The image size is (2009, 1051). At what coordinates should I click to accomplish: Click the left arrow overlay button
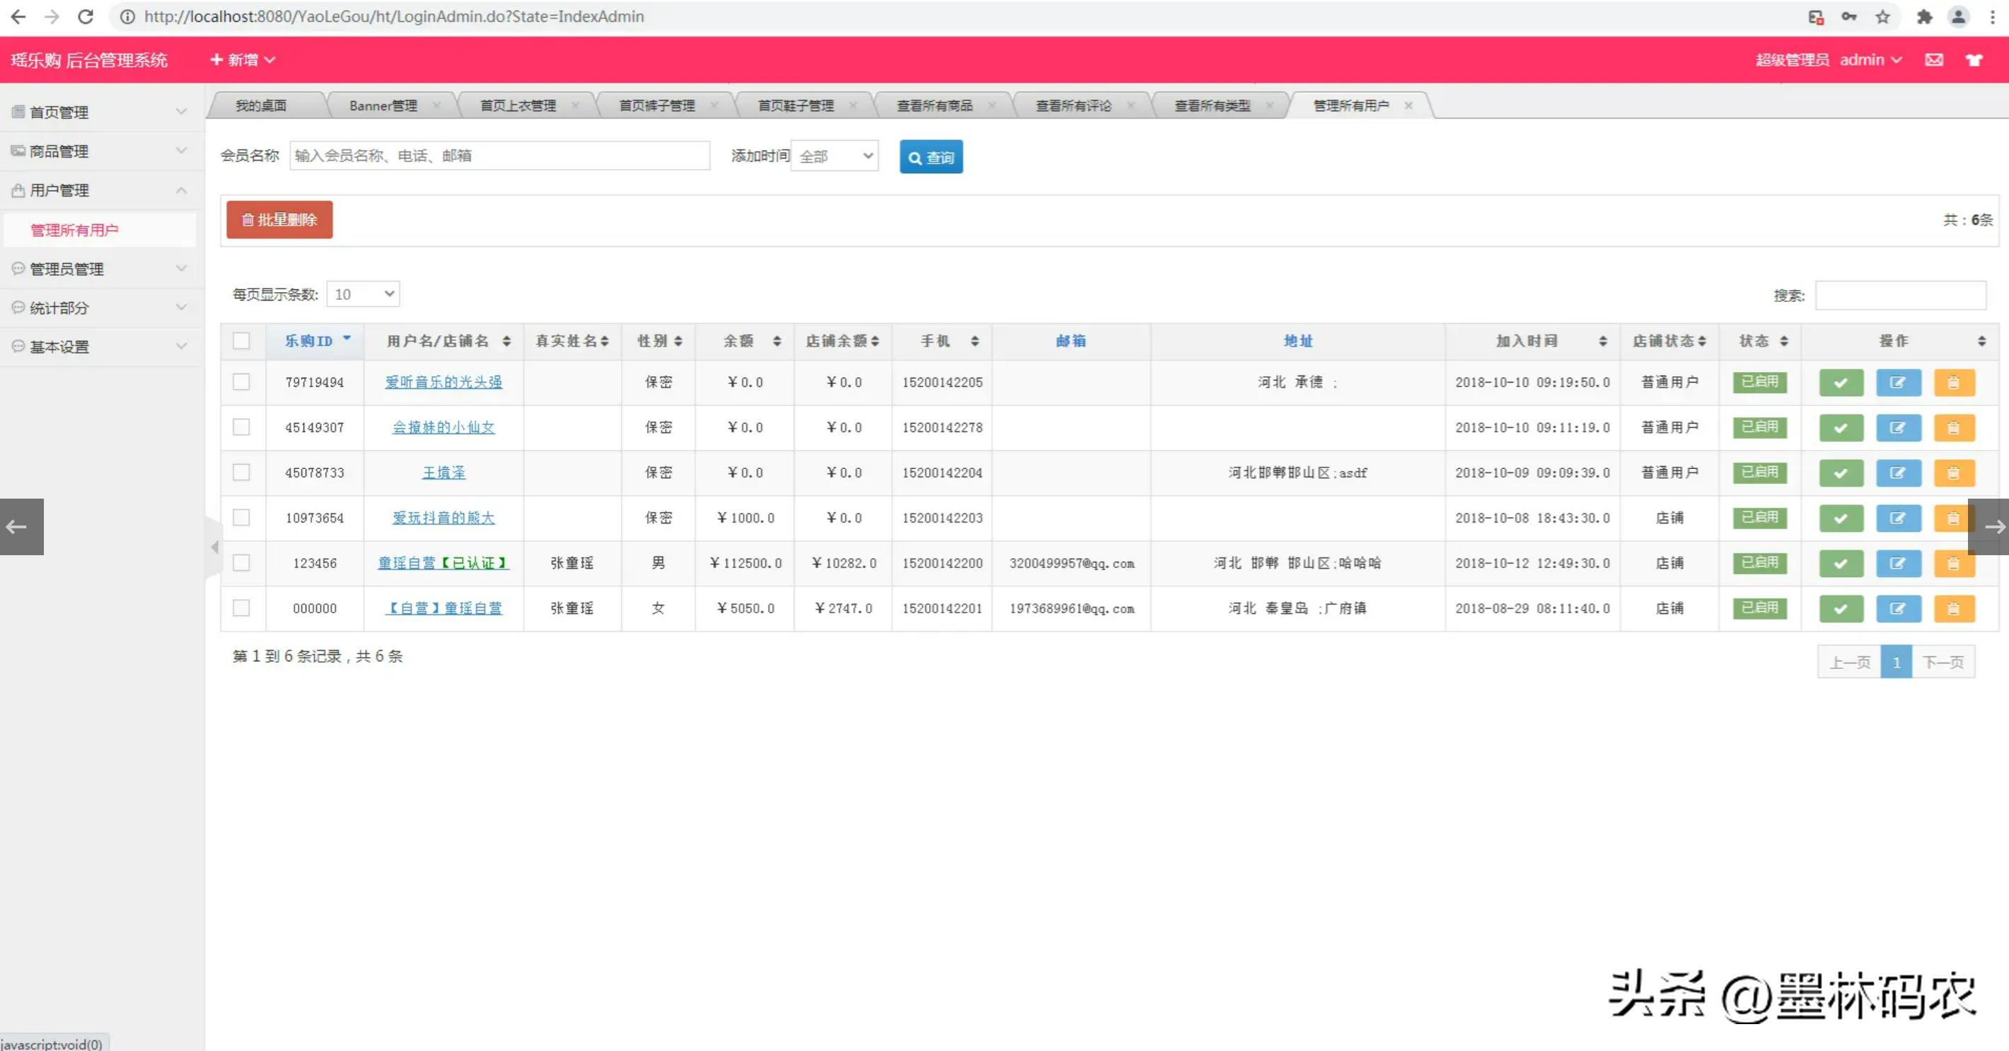21,527
